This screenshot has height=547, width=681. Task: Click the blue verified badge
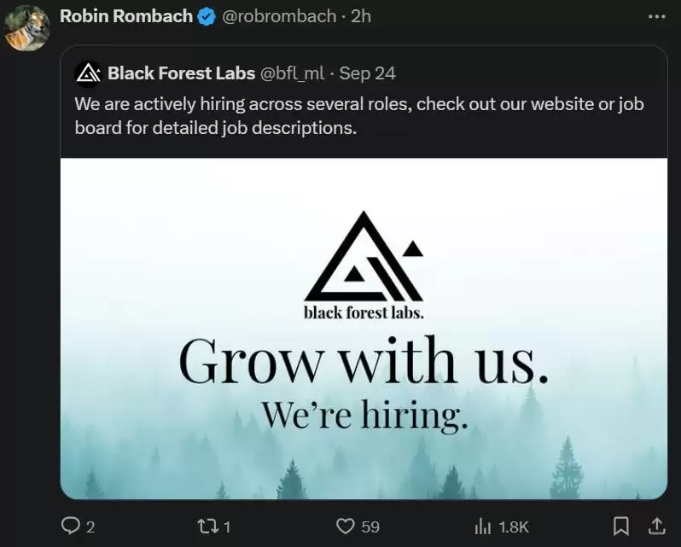pos(207,17)
